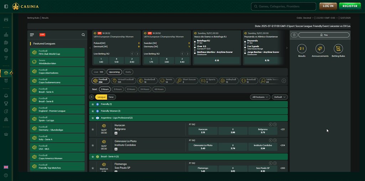This screenshot has width=365, height=181.
Task: Favorite the Friendly Women league with its star
Action: (93, 111)
